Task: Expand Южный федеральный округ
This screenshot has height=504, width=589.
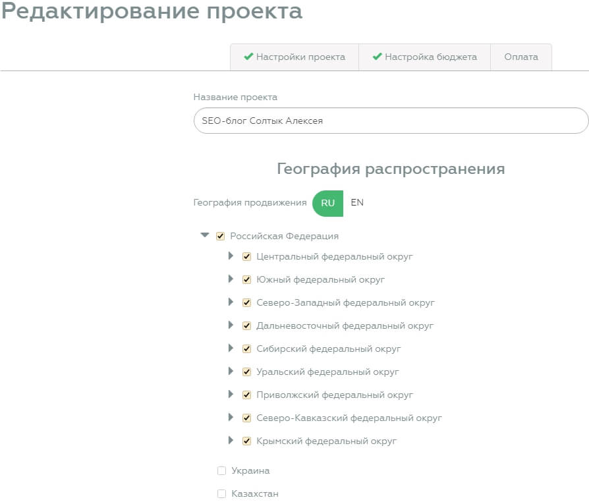Action: tap(231, 279)
